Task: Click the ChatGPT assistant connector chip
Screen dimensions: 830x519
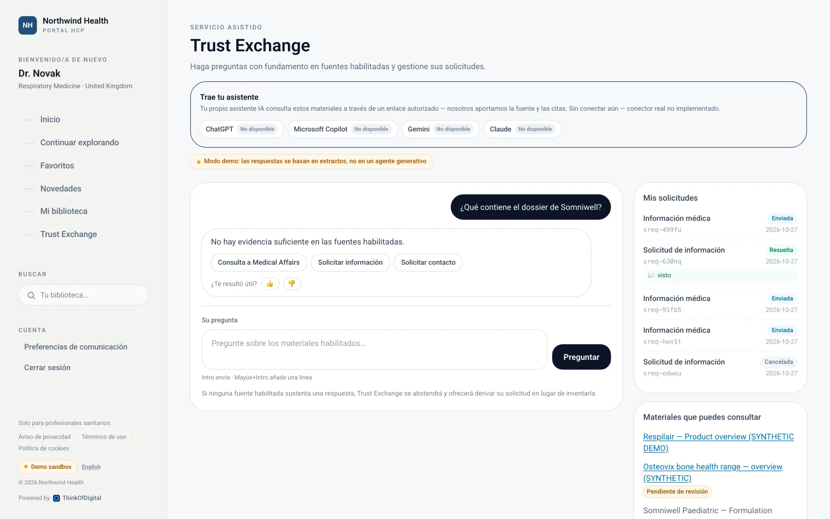Action: click(242, 129)
